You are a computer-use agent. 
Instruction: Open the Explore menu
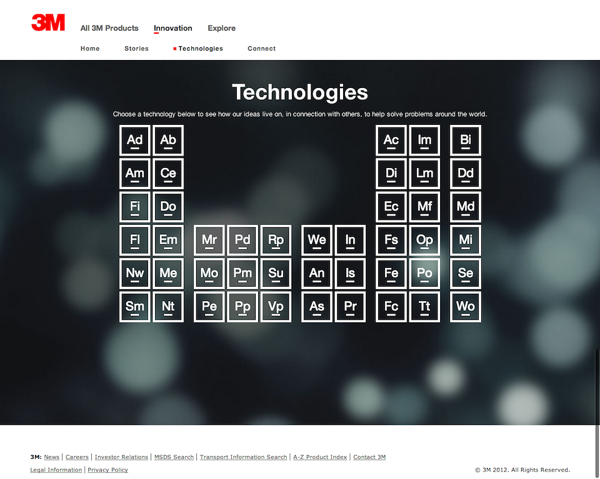click(x=221, y=28)
